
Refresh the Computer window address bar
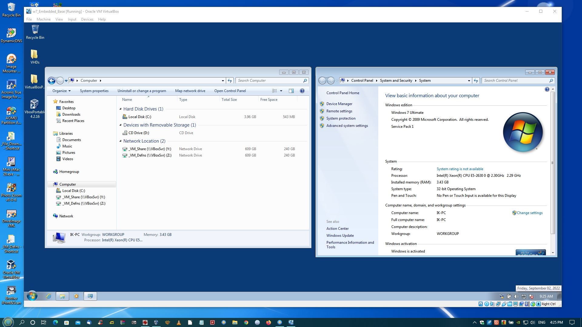(230, 81)
